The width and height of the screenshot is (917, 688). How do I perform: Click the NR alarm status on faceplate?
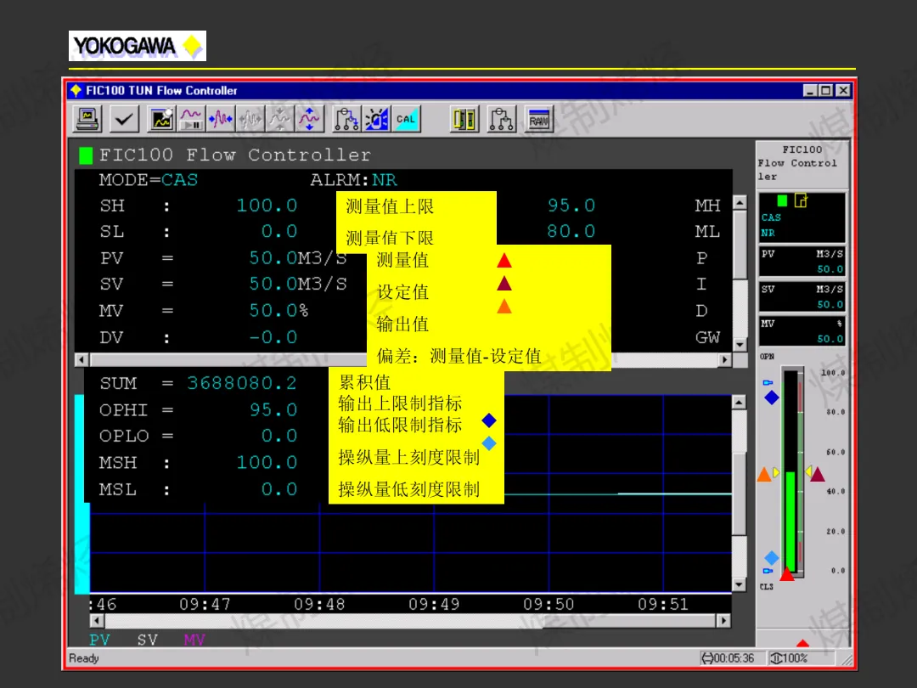point(768,233)
